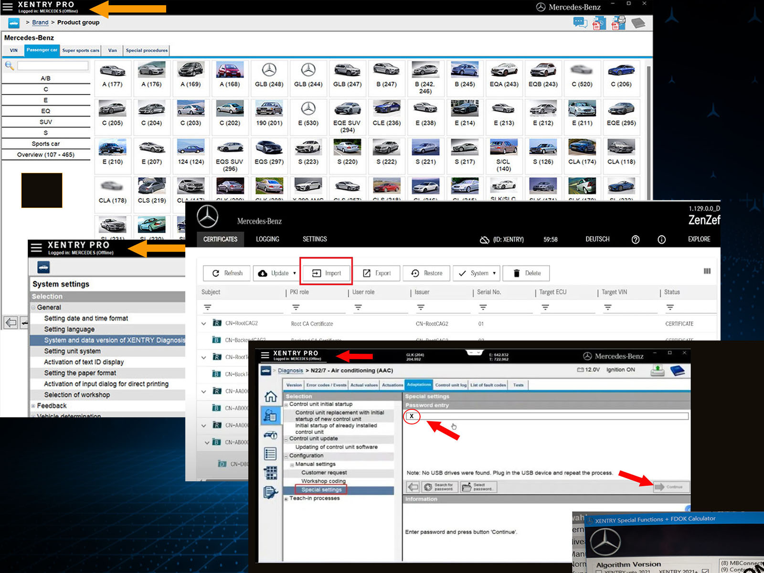Open the help question mark icon in ZenZefi

[635, 240]
